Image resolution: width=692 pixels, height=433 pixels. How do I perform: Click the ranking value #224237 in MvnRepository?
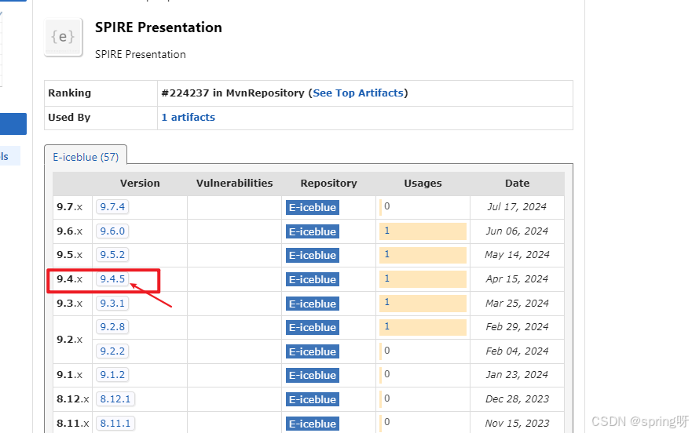tap(232, 93)
